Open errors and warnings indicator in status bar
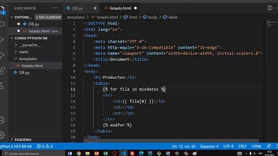278x156 pixels. coord(45,146)
